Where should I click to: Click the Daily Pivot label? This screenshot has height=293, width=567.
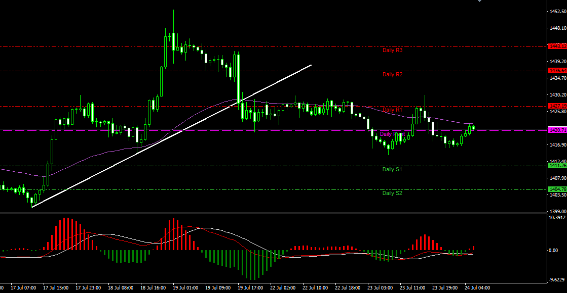(392, 134)
